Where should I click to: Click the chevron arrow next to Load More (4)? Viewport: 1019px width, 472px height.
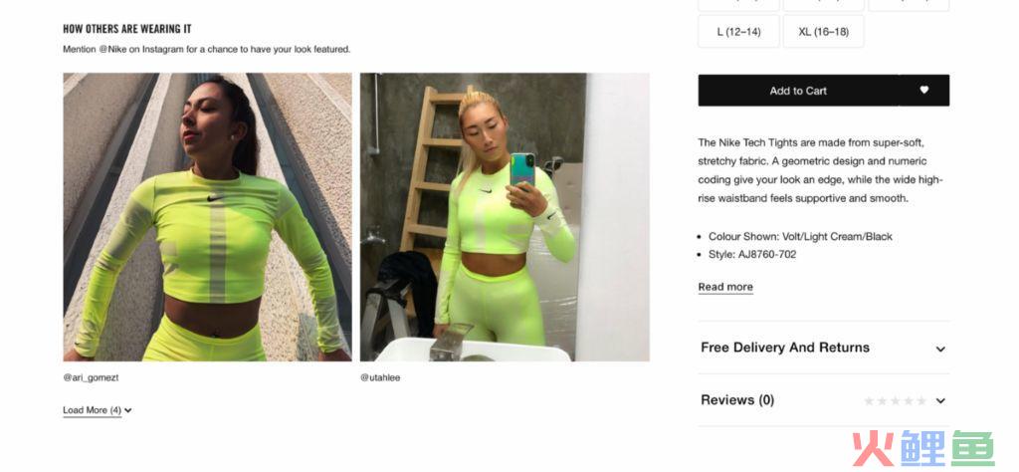pyautogui.click(x=128, y=411)
